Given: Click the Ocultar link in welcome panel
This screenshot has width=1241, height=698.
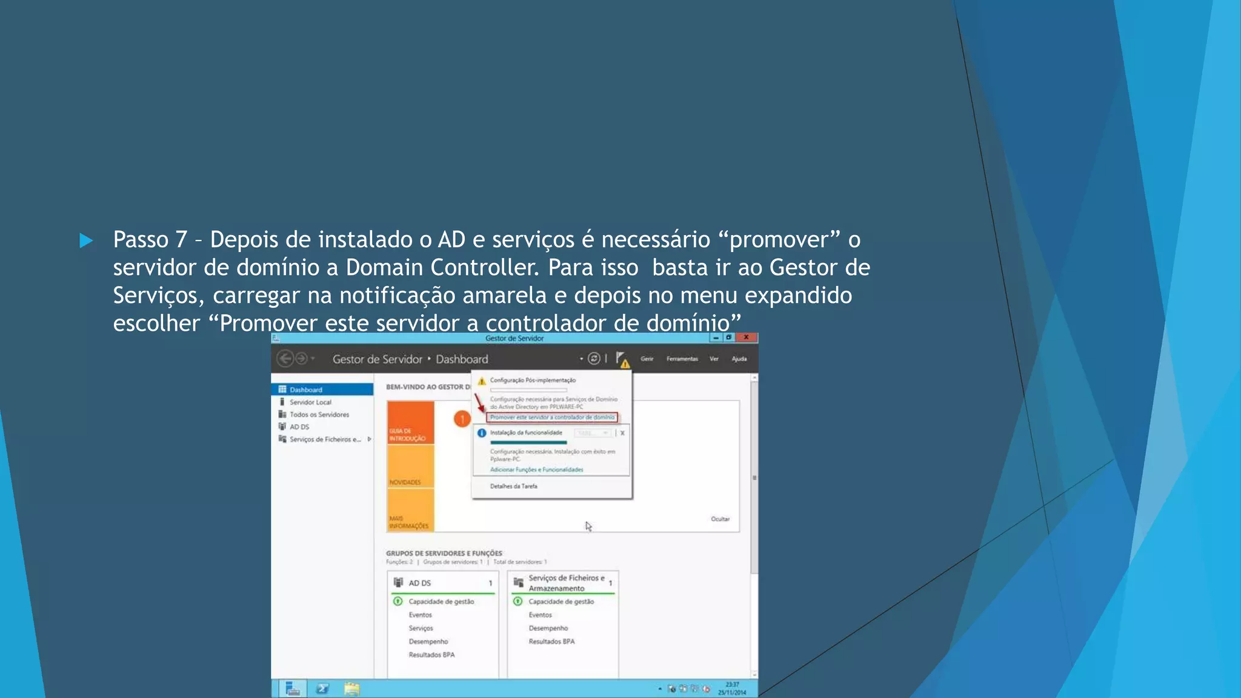Looking at the screenshot, I should (720, 519).
